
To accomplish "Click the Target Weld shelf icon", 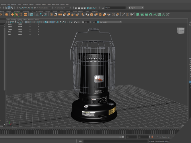I will pyautogui.click(x=132, y=15).
